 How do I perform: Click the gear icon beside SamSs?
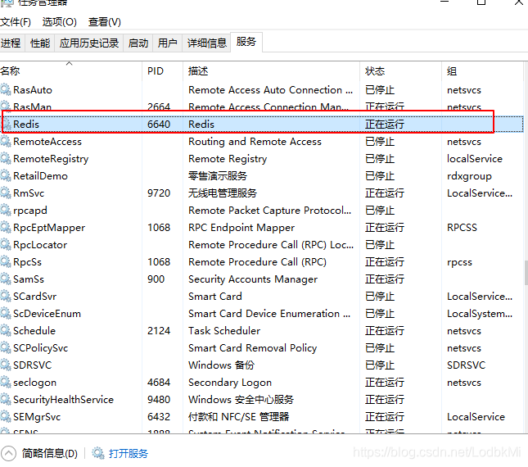pyautogui.click(x=6, y=279)
